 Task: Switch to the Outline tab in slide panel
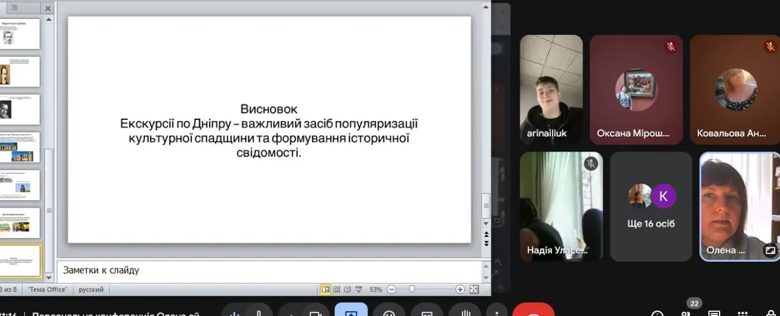(13, 8)
